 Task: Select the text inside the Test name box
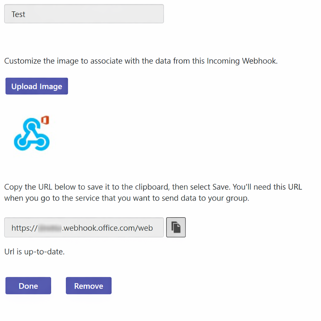click(x=18, y=14)
